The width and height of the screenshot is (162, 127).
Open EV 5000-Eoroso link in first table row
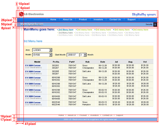point(33,65)
